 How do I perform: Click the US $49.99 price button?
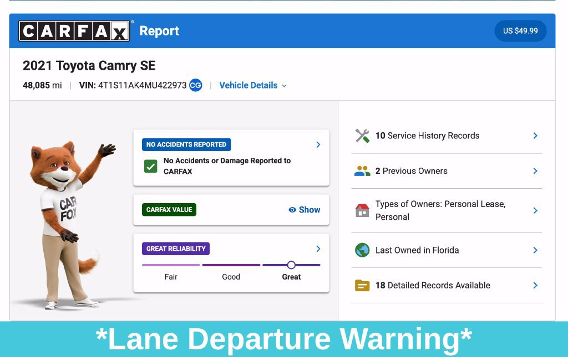(520, 31)
